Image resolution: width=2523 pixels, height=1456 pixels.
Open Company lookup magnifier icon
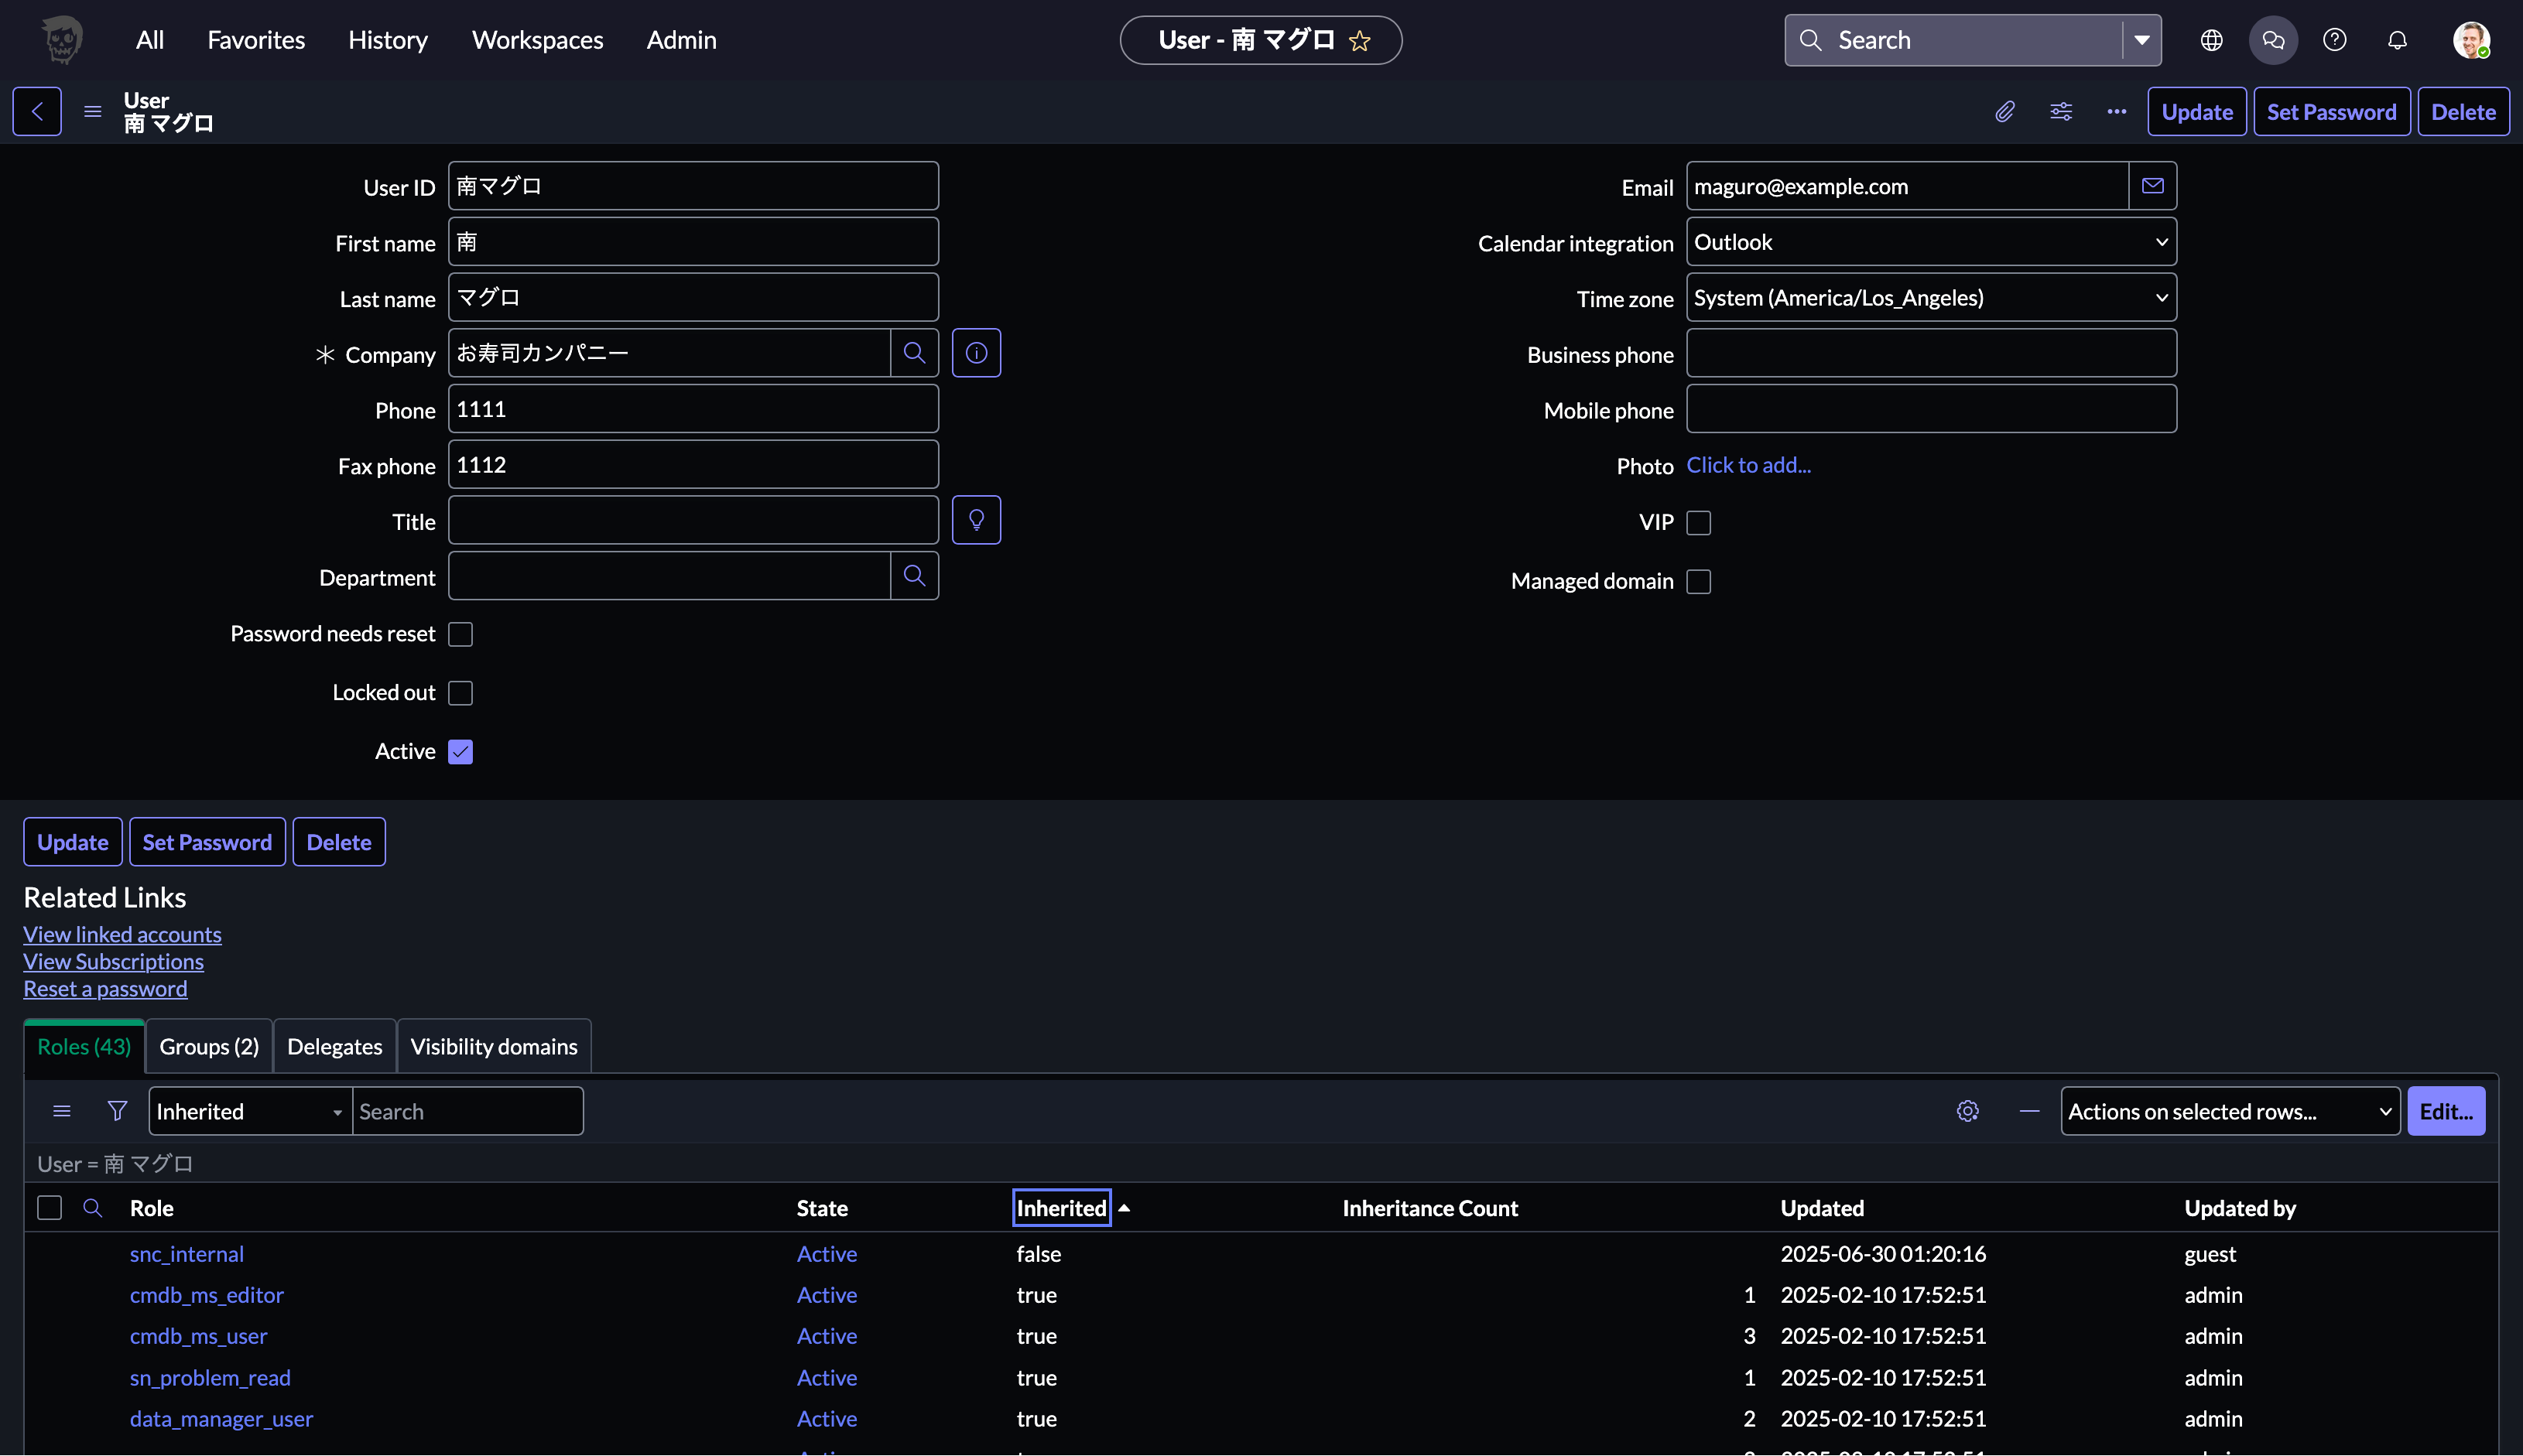913,353
